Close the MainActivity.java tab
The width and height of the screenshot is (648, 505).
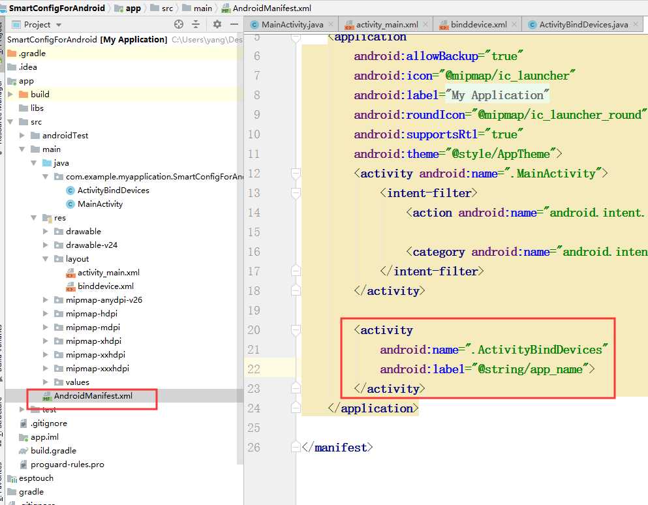point(331,24)
